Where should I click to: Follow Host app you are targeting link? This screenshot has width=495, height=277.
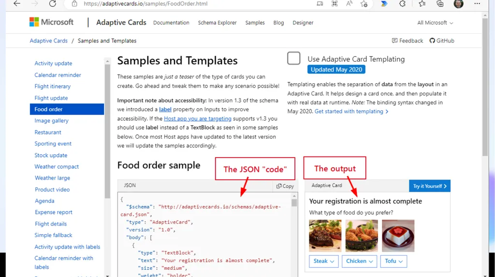[x=198, y=119]
